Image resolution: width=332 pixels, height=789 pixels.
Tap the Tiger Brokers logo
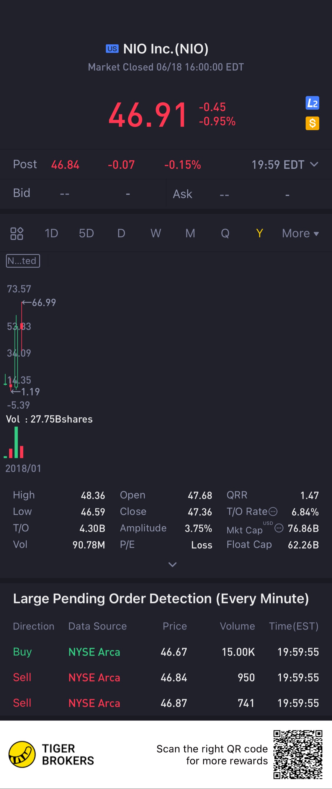pos(22,754)
